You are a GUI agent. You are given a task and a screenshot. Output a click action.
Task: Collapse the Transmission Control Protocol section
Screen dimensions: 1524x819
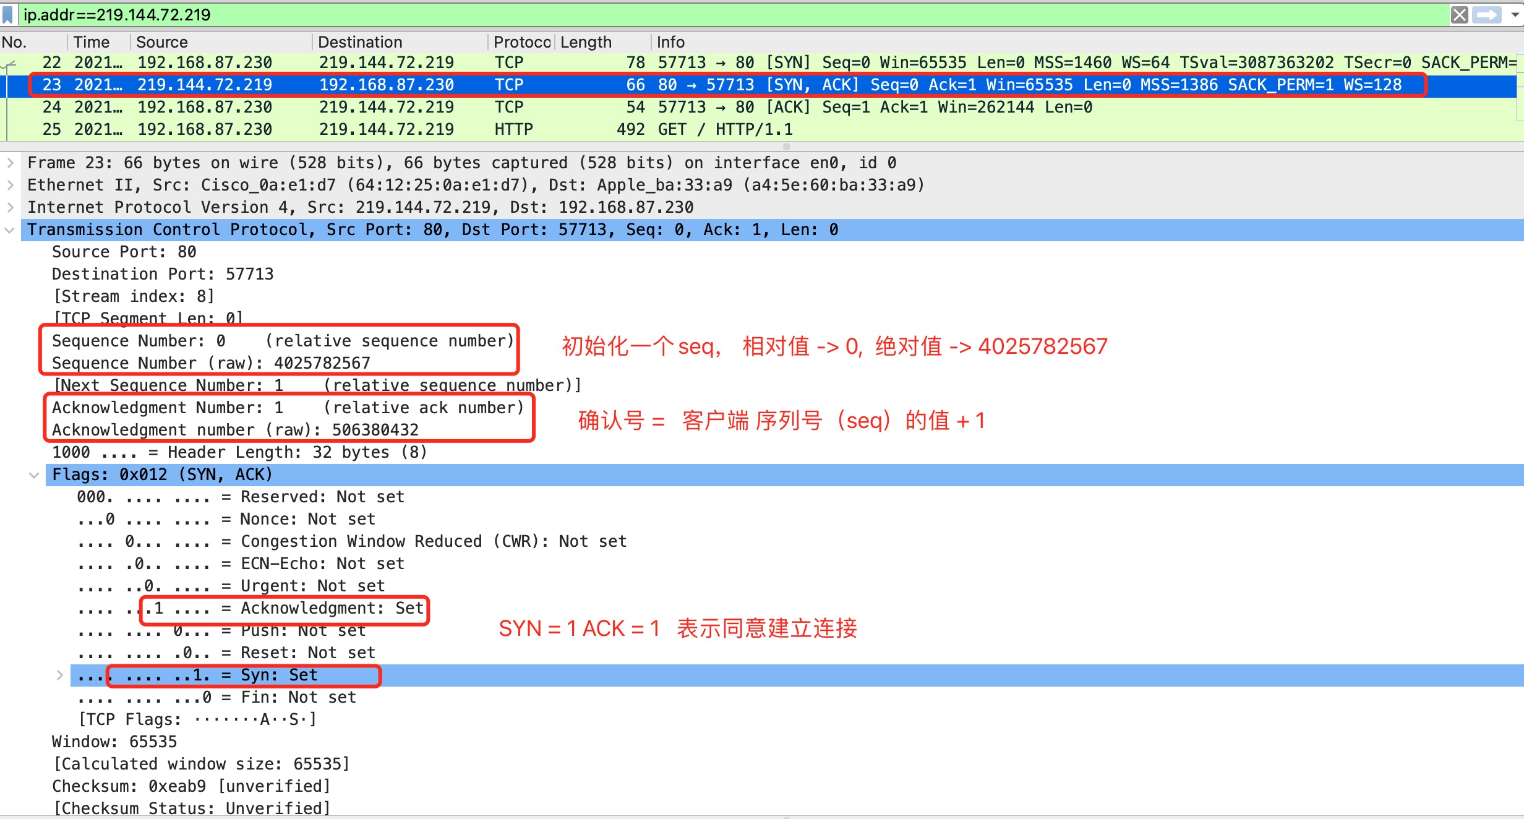pos(9,229)
